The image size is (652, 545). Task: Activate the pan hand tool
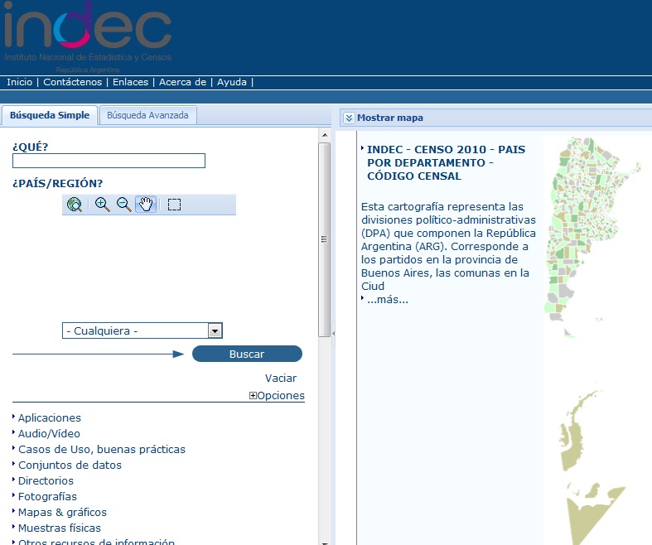pyautogui.click(x=146, y=205)
